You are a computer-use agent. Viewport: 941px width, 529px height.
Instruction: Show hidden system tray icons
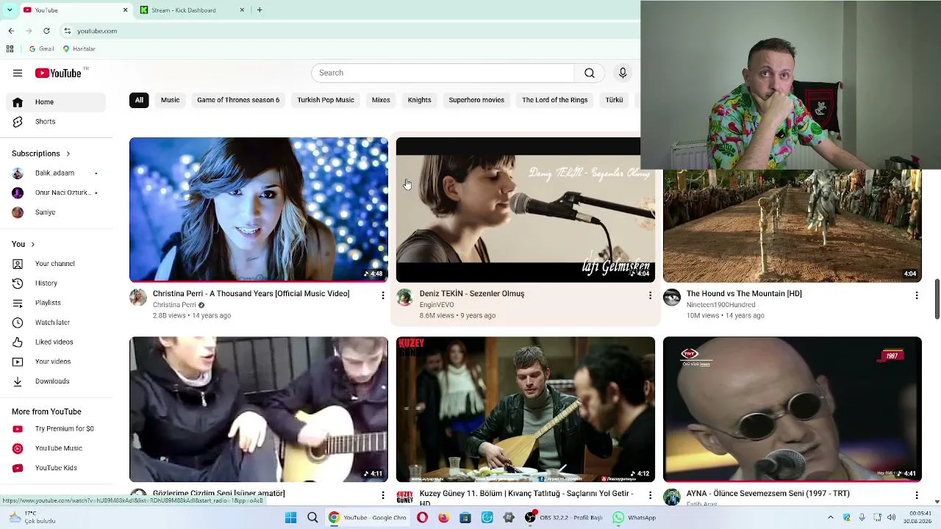tap(831, 518)
